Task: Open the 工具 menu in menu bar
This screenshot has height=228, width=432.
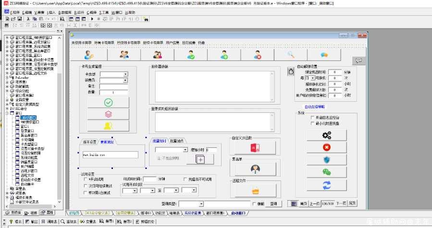Action: (x=104, y=12)
